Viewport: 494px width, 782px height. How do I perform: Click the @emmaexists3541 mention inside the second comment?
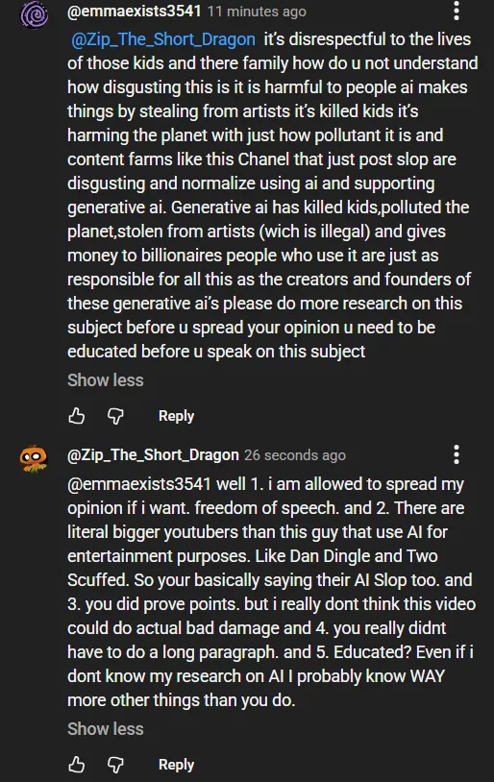pos(139,484)
